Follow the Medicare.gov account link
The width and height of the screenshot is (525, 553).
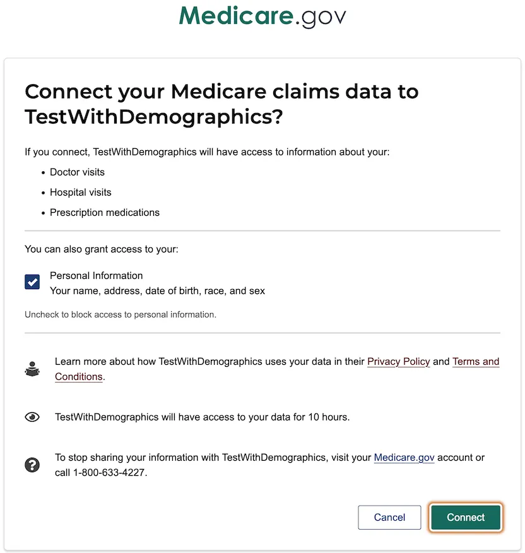(404, 458)
